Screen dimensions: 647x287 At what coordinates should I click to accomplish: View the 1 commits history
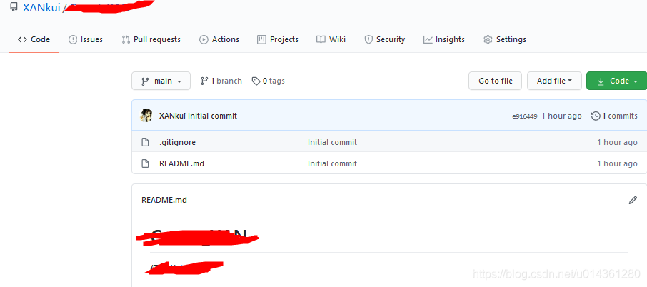(x=614, y=116)
